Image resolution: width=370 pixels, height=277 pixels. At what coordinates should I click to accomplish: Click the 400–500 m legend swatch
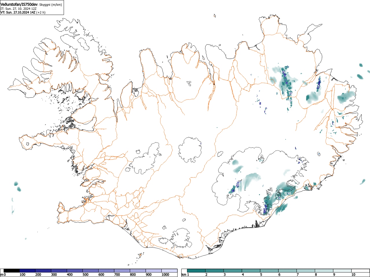(x=75, y=271)
